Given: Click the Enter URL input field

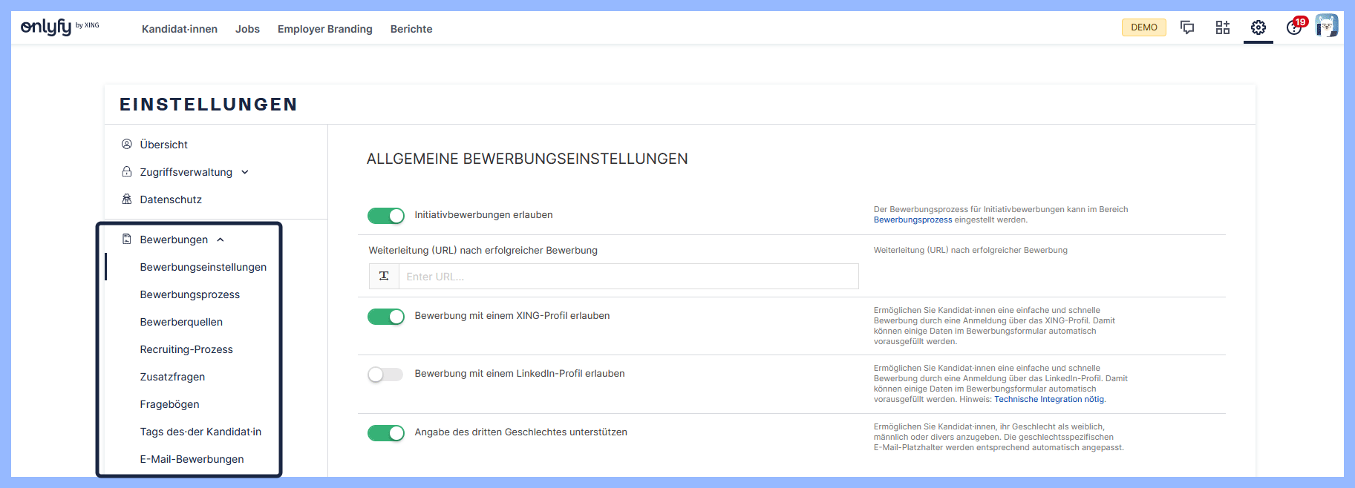Looking at the screenshot, I should (x=628, y=277).
